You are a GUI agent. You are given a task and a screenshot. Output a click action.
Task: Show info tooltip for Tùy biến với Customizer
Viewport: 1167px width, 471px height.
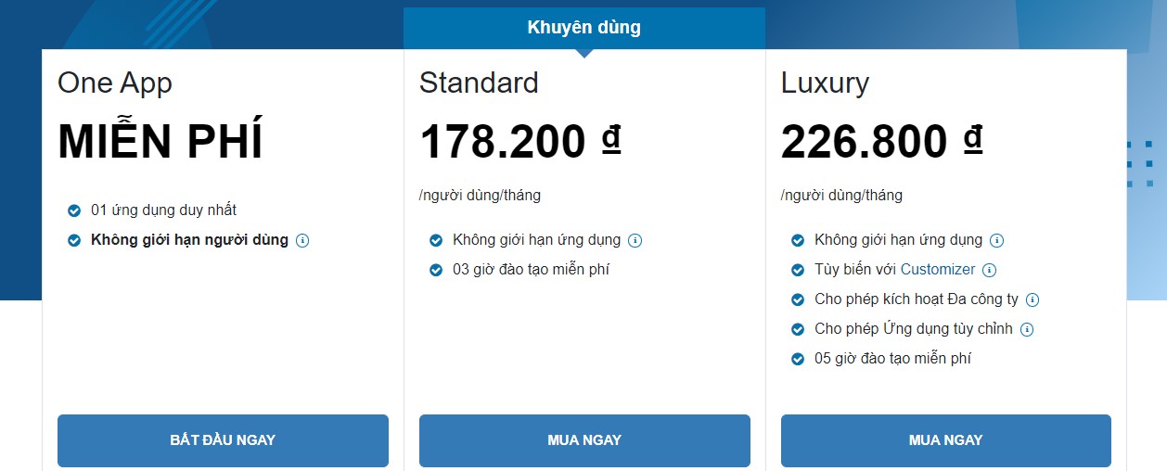(989, 270)
